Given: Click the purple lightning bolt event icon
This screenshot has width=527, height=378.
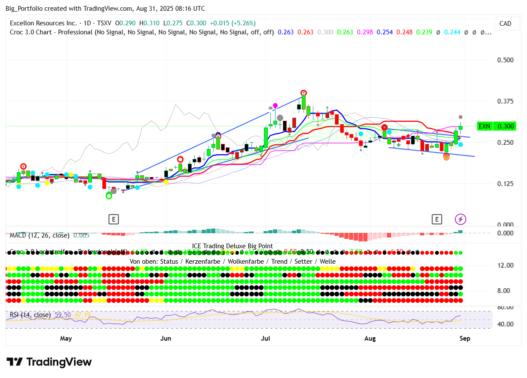Looking at the screenshot, I should [x=460, y=219].
